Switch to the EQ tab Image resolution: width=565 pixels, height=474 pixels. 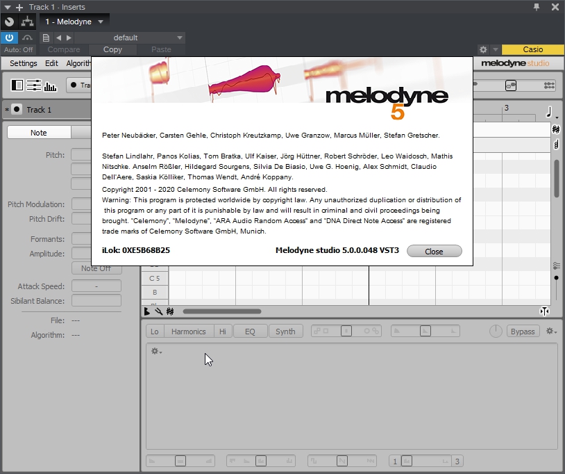click(250, 332)
